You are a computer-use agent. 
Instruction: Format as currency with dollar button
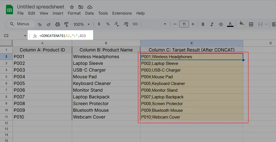pos(99,24)
